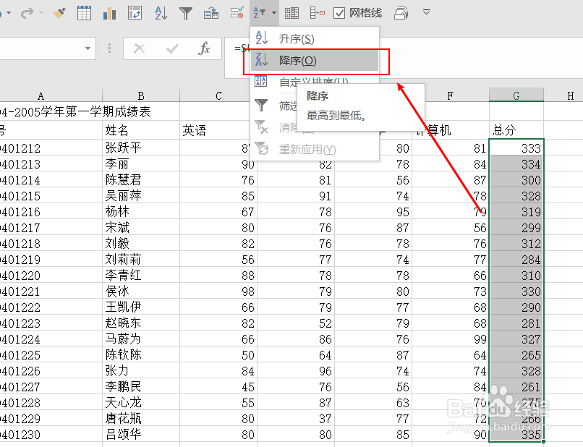Click the data validation toolbar icon
This screenshot has height=447, width=583.
pos(237,12)
